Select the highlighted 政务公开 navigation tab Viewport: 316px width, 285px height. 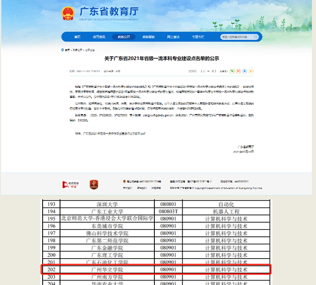click(124, 37)
